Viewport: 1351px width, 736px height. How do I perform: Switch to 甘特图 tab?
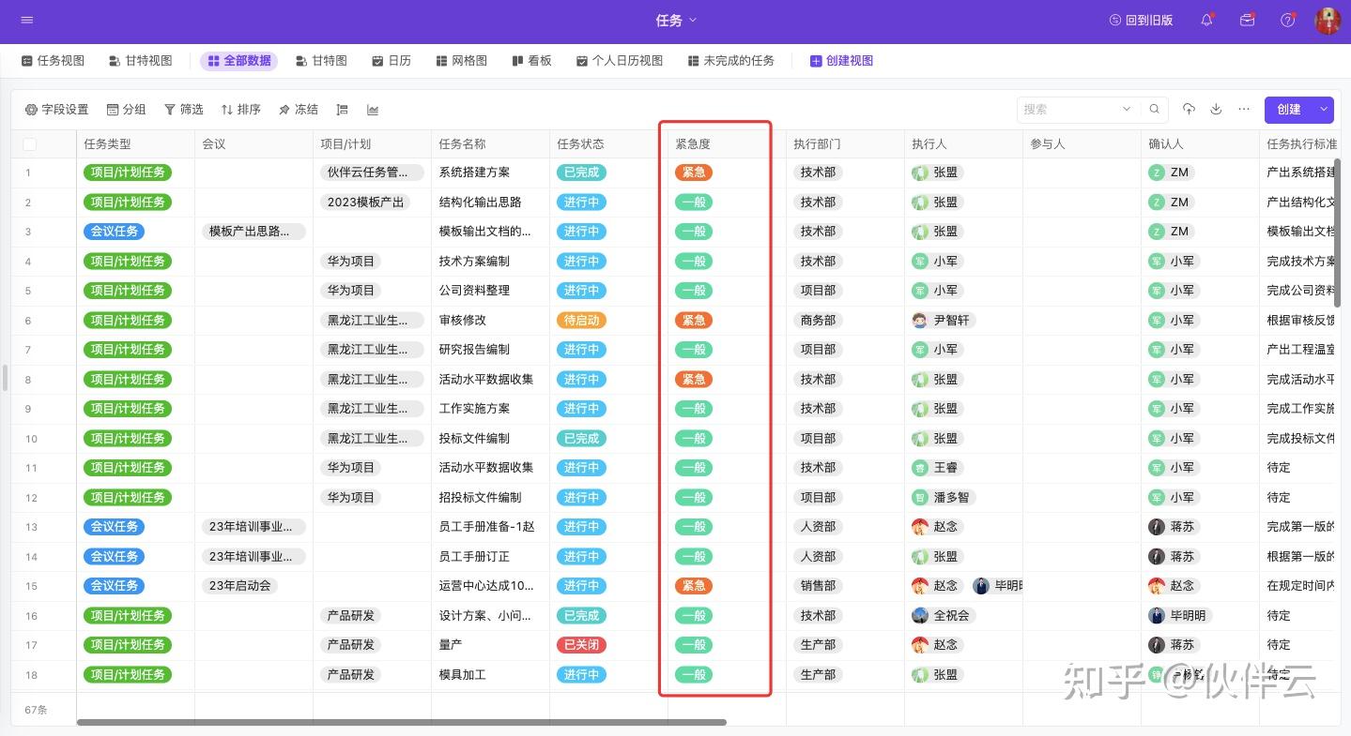(321, 61)
